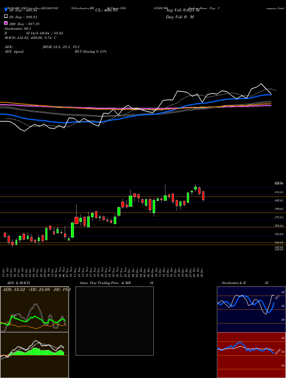This screenshot has width=286, height=378.
Task: Click the last red candlestick on the chart
Action: (203, 196)
